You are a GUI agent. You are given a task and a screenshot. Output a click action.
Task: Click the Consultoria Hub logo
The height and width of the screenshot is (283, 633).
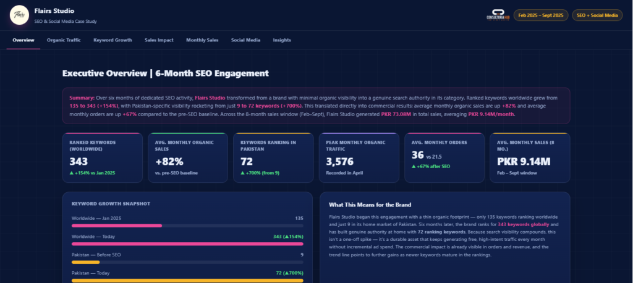(x=498, y=15)
